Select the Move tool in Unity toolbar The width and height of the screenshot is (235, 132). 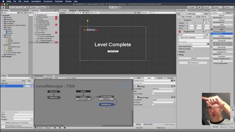click(7, 7)
